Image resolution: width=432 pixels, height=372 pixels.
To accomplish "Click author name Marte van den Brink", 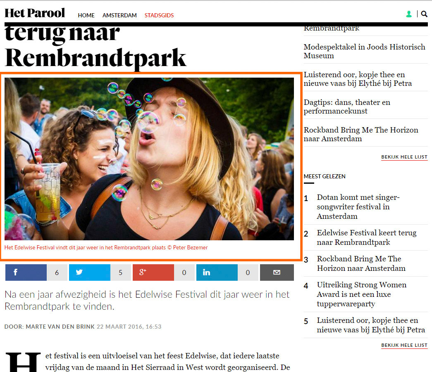I will point(60,327).
